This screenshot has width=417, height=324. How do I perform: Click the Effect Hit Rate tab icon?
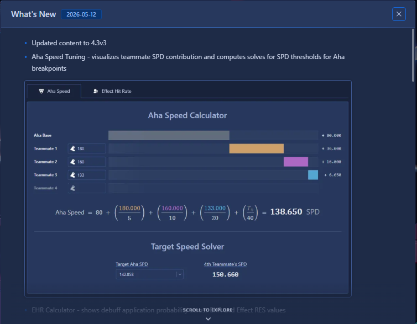(96, 91)
